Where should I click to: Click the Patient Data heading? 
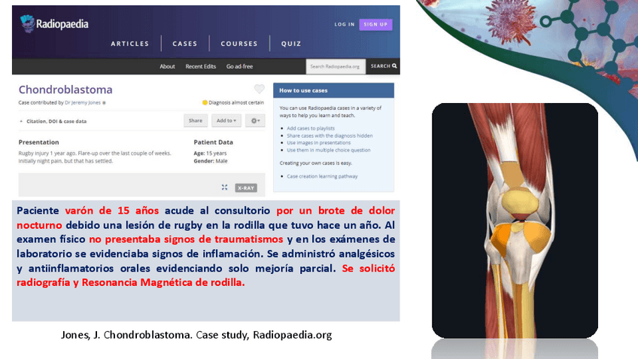tap(213, 142)
